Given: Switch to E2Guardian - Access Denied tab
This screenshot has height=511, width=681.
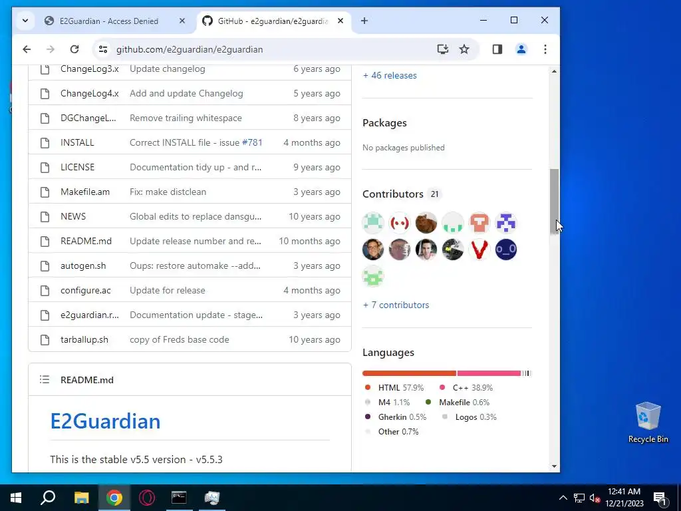Looking at the screenshot, I should [x=108, y=21].
